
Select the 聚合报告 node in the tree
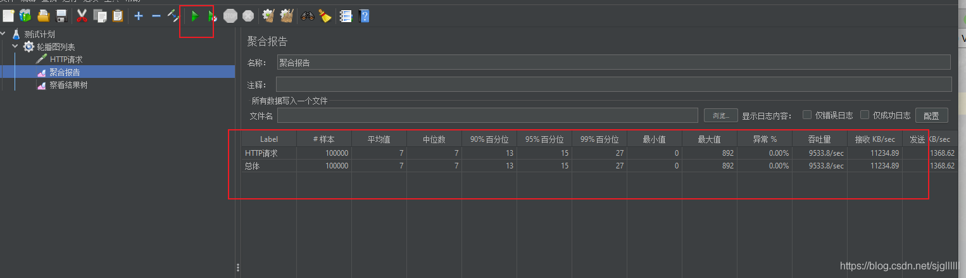(x=65, y=72)
